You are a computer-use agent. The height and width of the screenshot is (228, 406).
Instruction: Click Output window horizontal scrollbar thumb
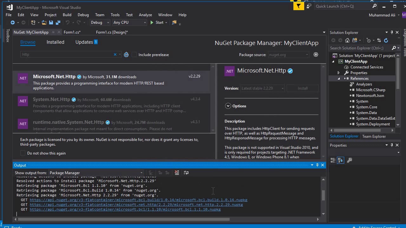(124, 219)
